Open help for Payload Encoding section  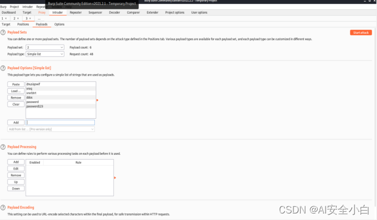tap(3, 207)
